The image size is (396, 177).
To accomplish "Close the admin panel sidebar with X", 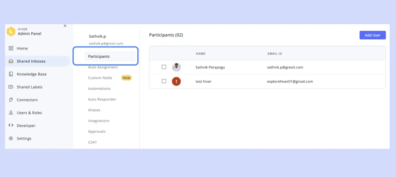I will pyautogui.click(x=65, y=26).
